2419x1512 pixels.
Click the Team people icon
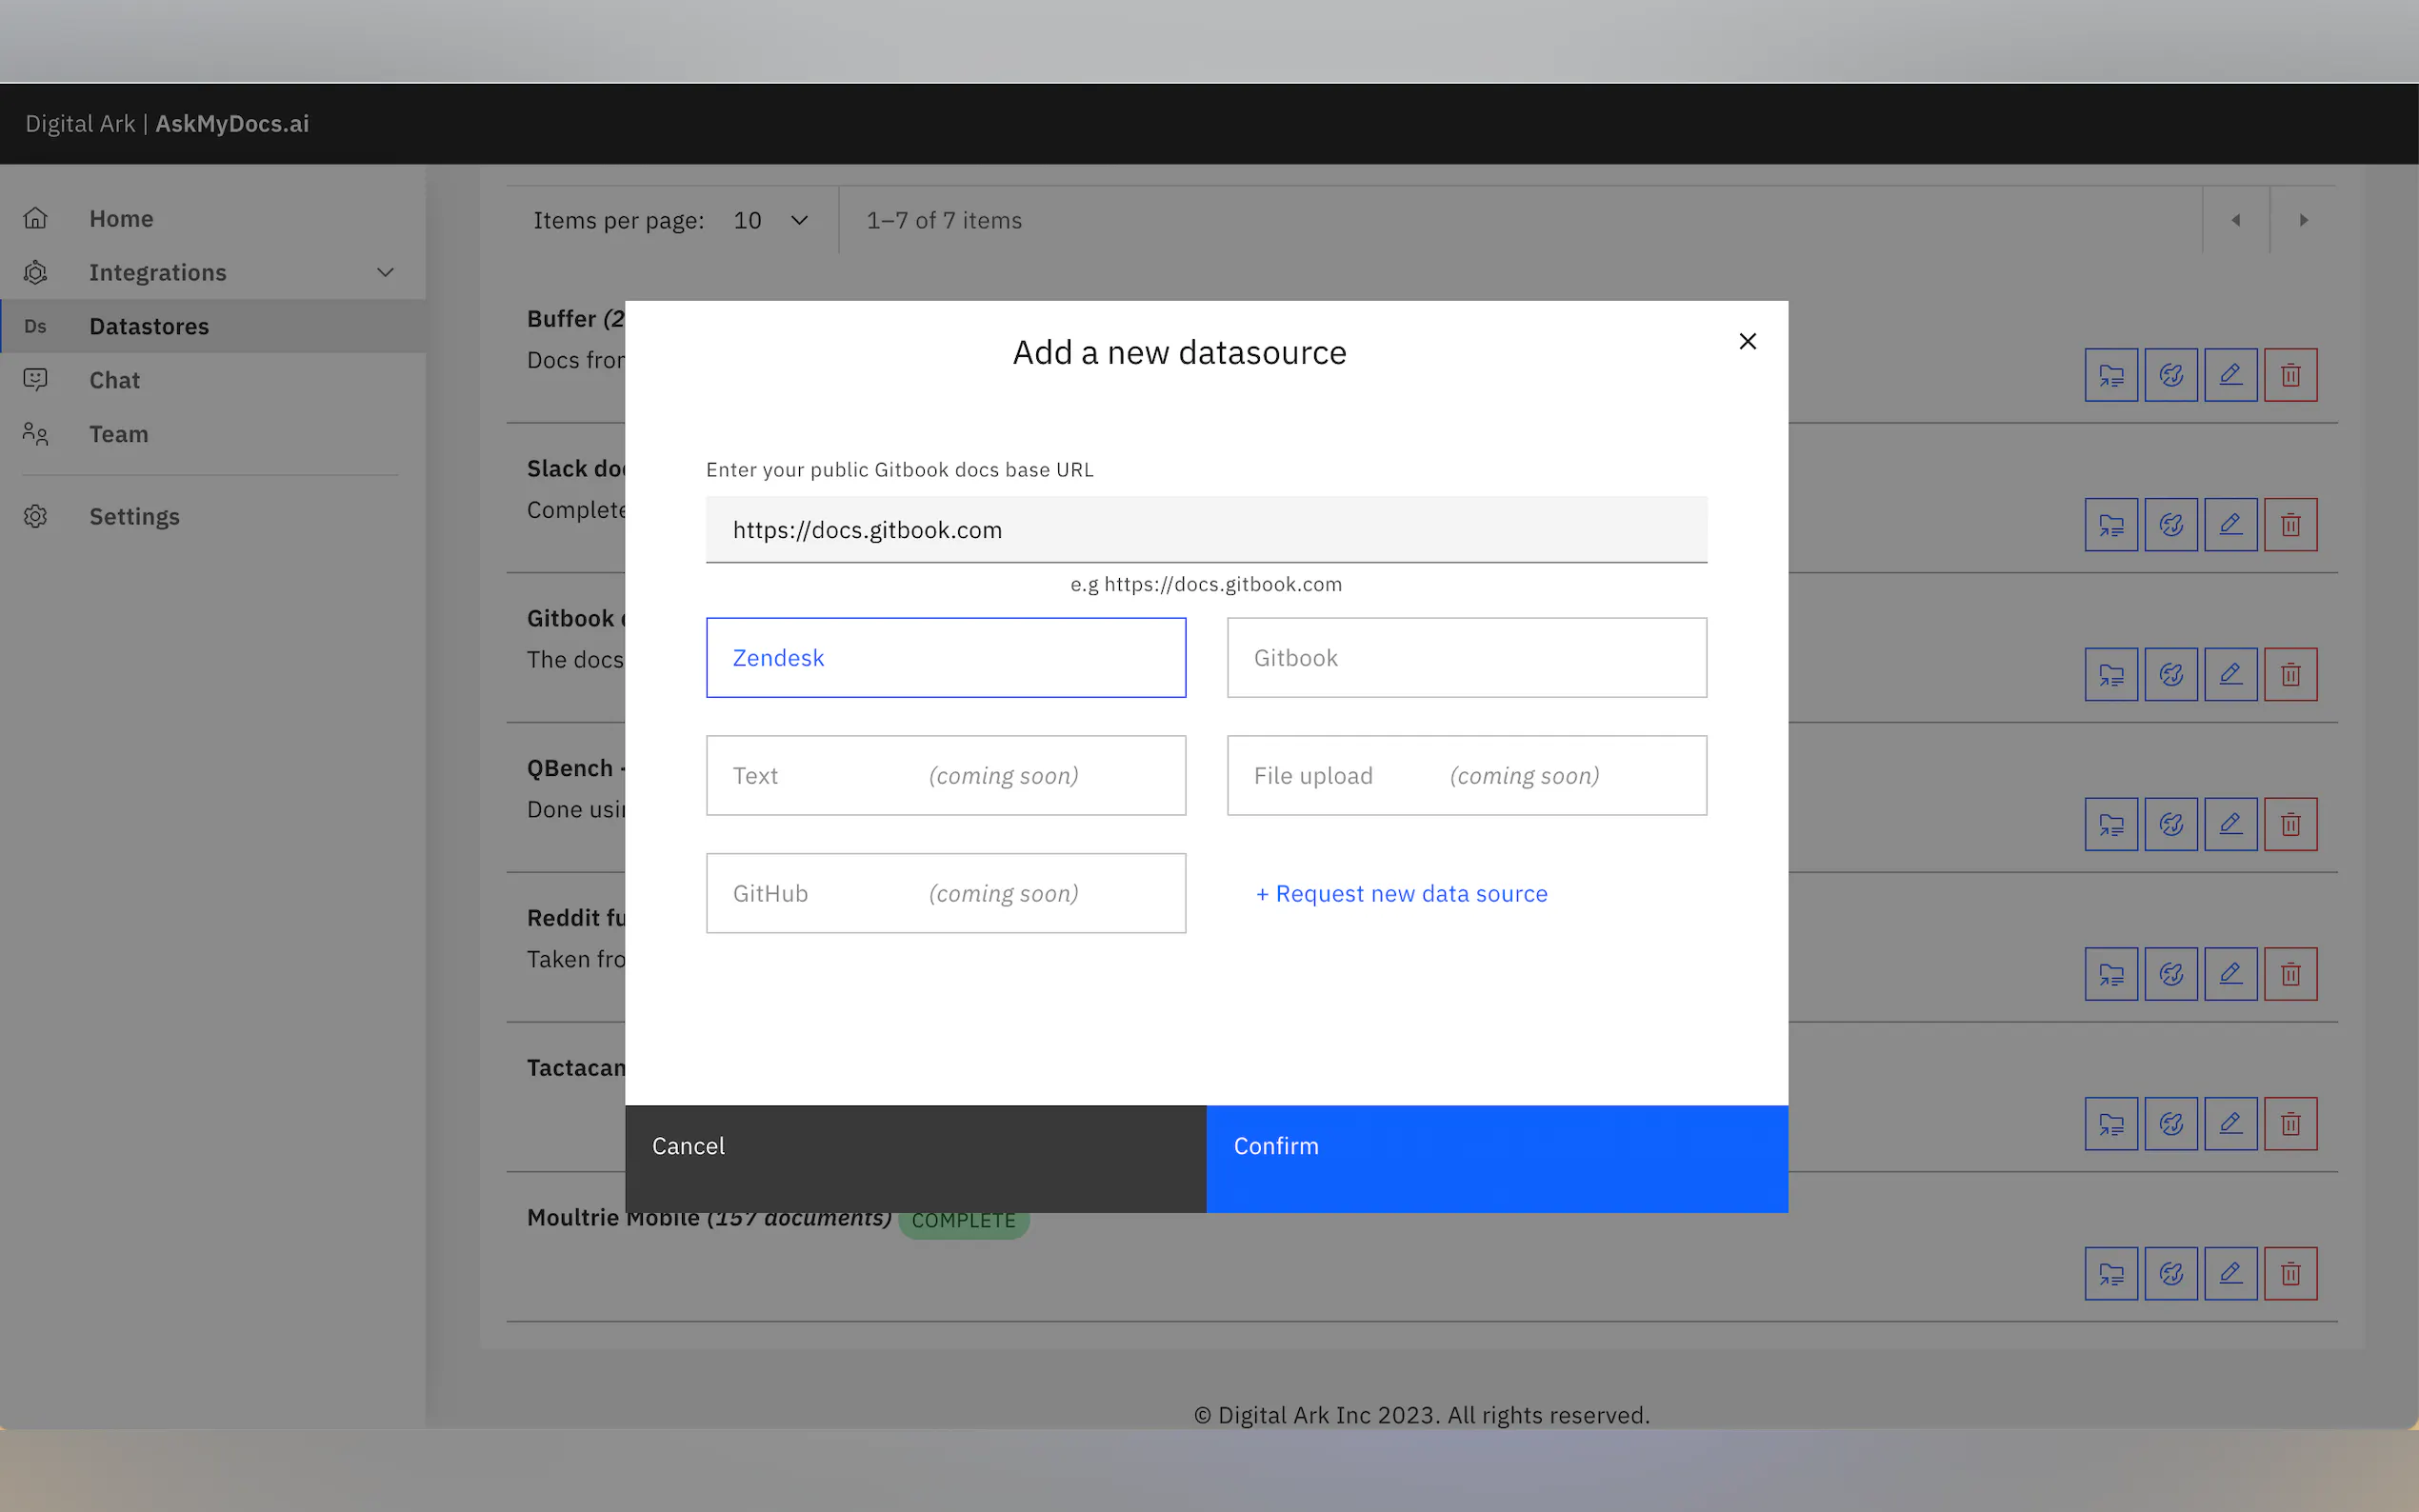(36, 434)
